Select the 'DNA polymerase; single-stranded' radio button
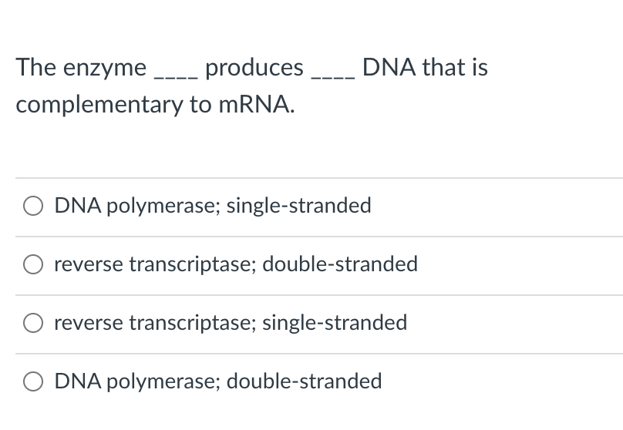623x430 pixels. [33, 206]
